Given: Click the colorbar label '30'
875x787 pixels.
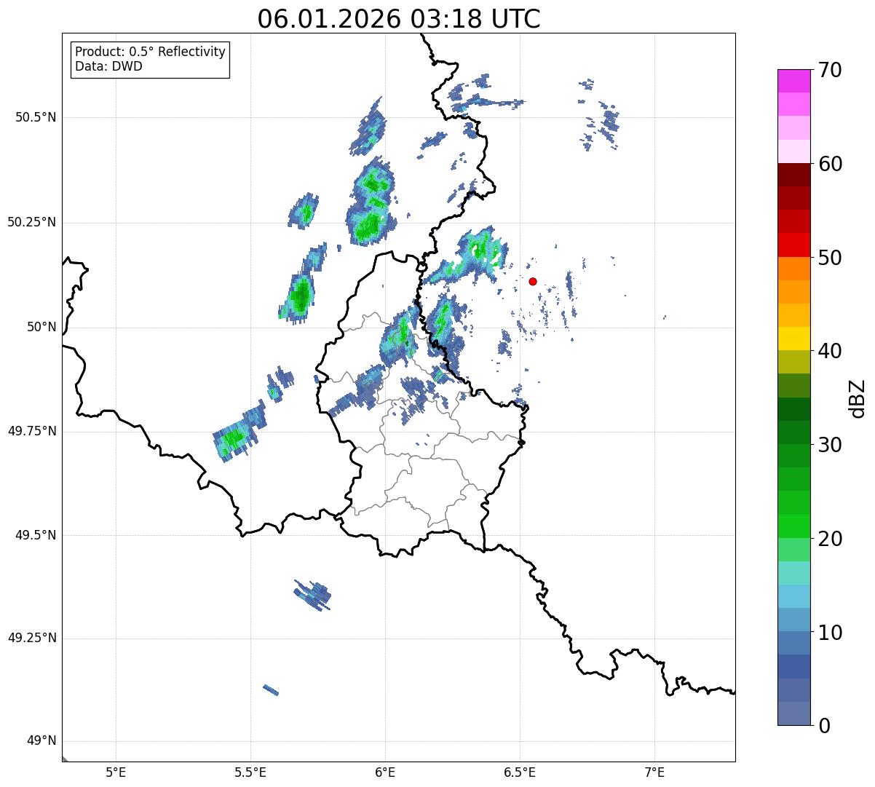Looking at the screenshot, I should pyautogui.click(x=830, y=445).
